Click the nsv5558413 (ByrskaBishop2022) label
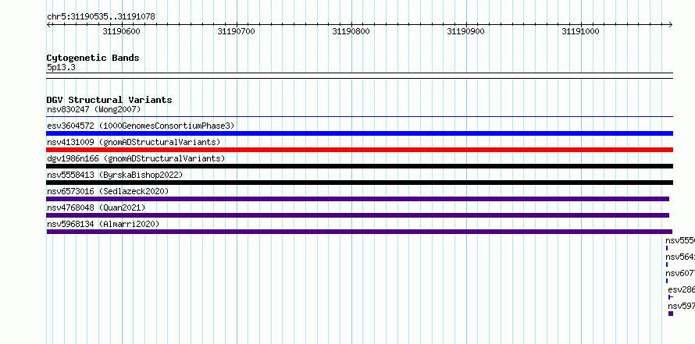The width and height of the screenshot is (695, 344). pyautogui.click(x=115, y=175)
